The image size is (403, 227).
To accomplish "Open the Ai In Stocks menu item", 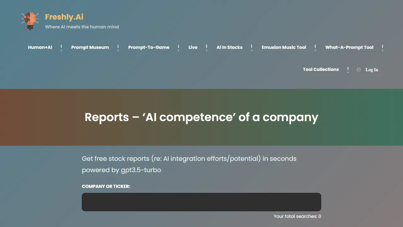I will click(230, 47).
